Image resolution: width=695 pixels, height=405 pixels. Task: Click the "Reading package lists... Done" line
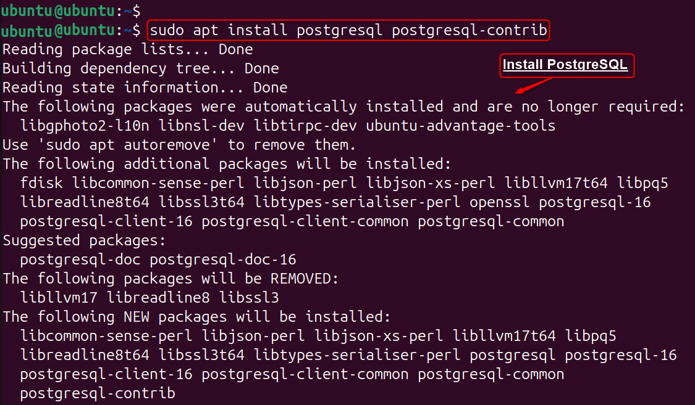(127, 49)
